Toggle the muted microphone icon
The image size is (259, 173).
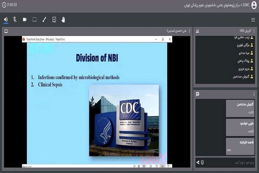[x=15, y=20]
